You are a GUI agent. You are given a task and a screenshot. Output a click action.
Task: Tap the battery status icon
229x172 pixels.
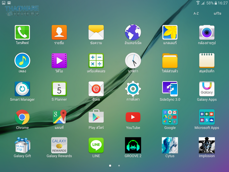tap(216, 3)
